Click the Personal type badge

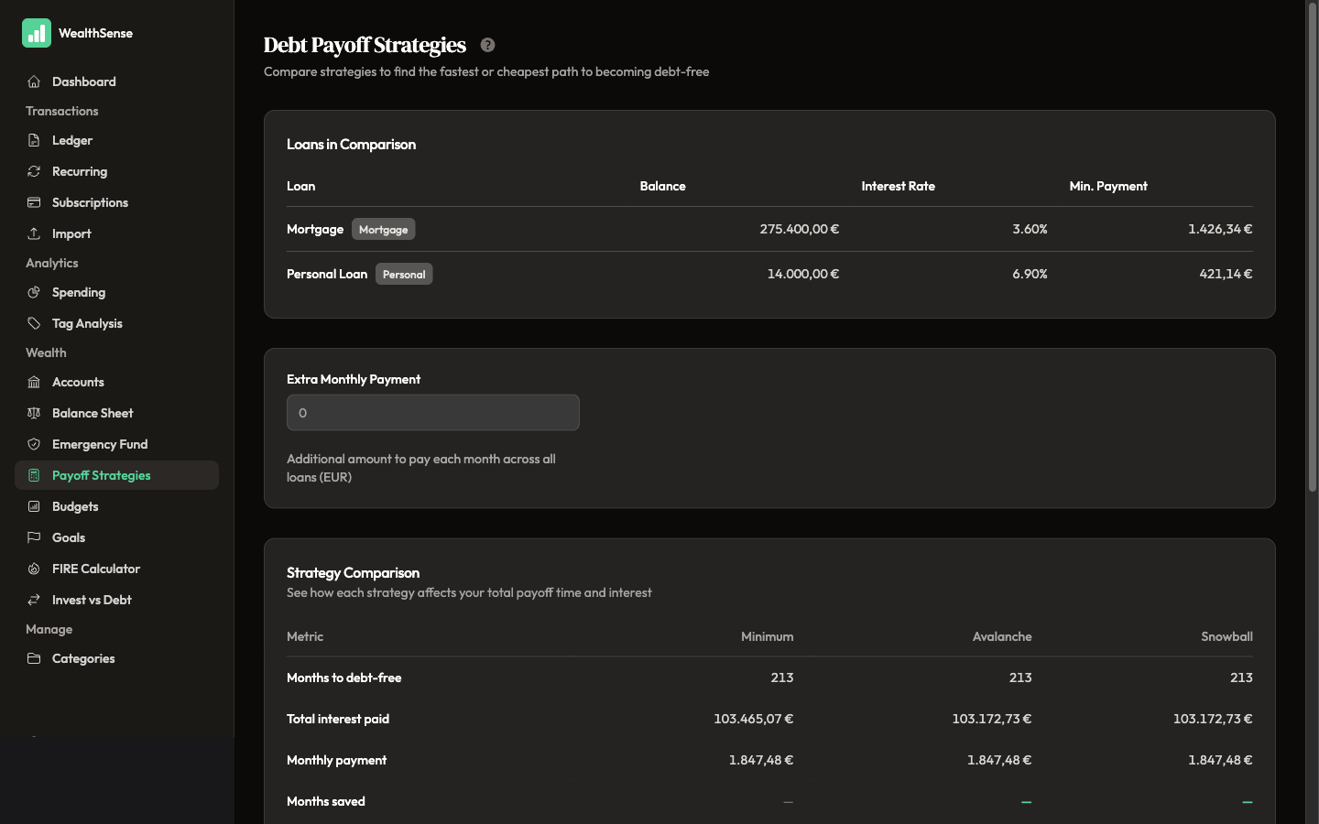pyautogui.click(x=404, y=274)
